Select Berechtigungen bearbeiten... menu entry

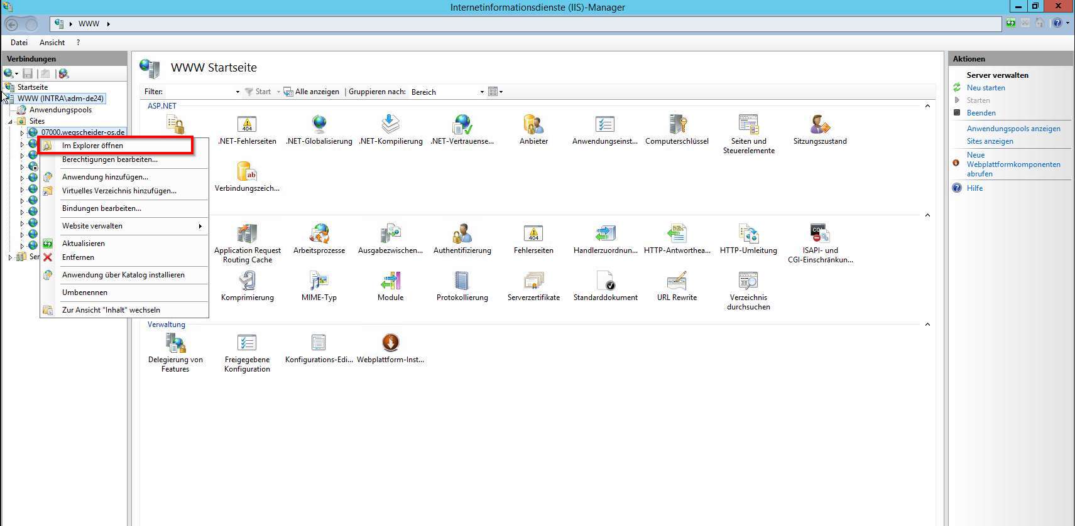(124, 159)
